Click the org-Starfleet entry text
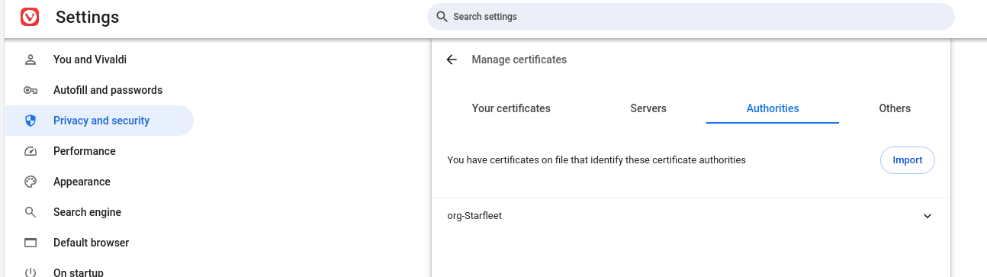 tap(474, 216)
